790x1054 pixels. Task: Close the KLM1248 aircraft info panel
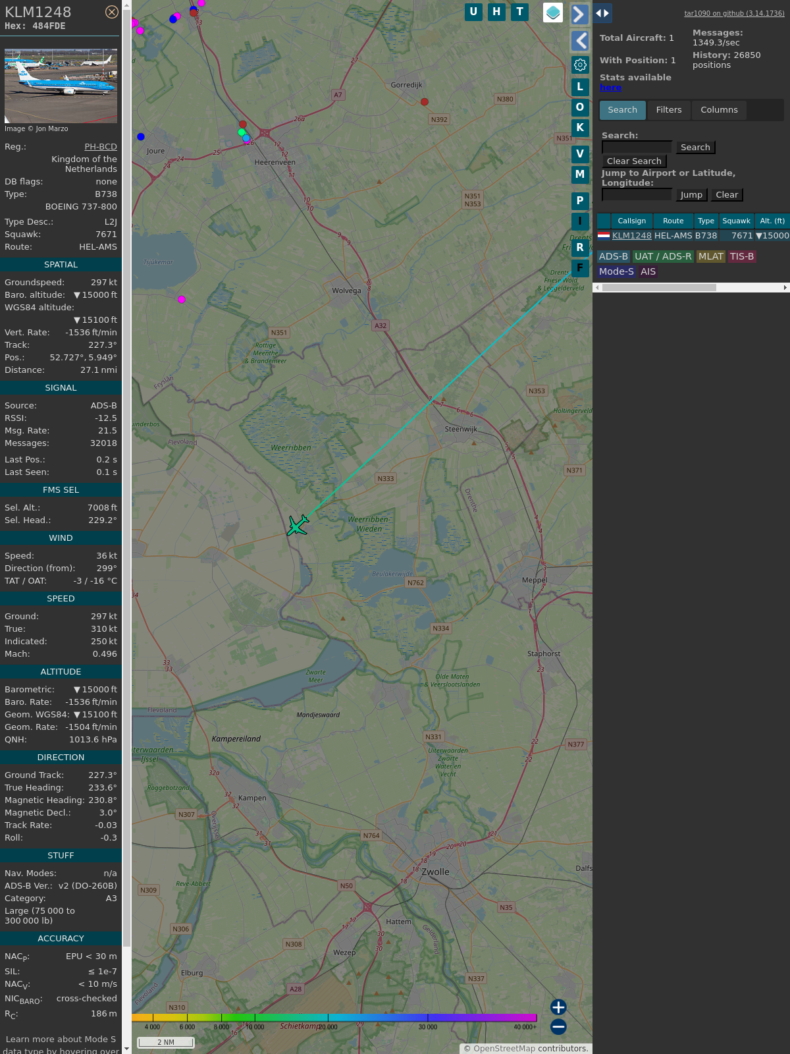click(112, 12)
